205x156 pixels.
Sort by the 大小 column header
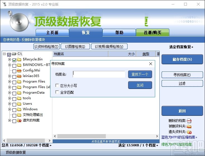[122, 54]
